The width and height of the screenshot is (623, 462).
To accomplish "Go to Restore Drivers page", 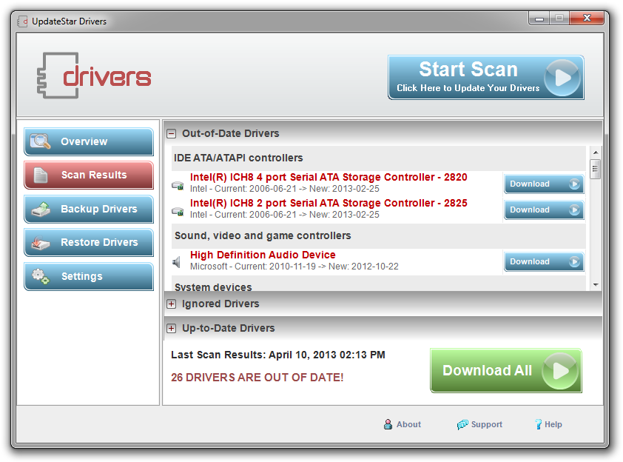I will tap(89, 242).
